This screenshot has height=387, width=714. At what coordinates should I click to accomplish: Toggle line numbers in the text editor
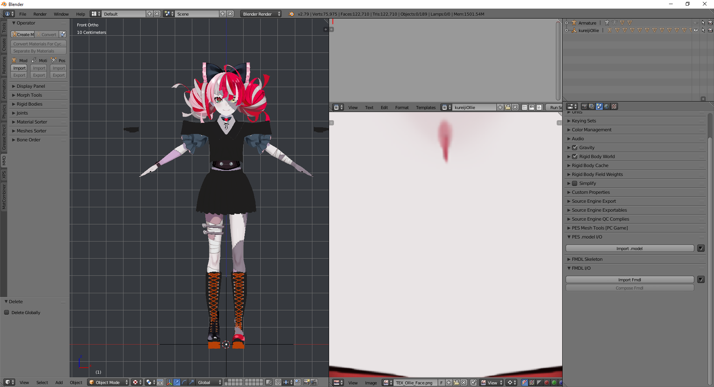(524, 108)
